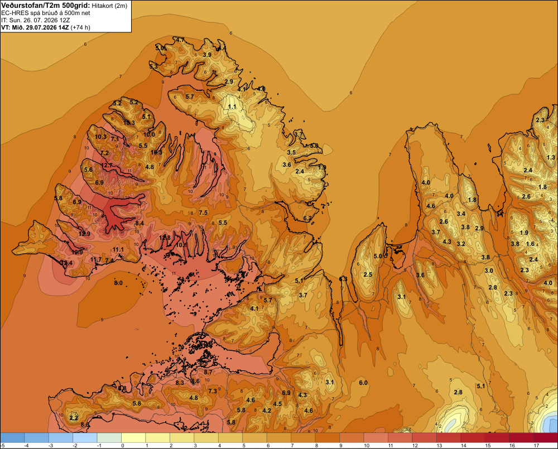Click the '10.1' temperature value
558x449 pixels.
point(181,245)
